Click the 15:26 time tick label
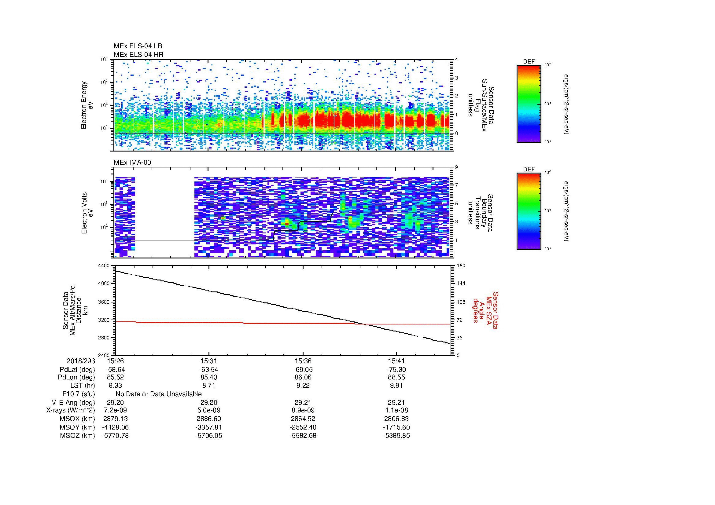This screenshot has width=715, height=505. (115, 361)
